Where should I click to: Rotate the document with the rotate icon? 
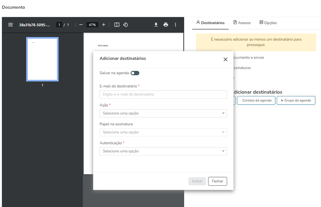125,25
